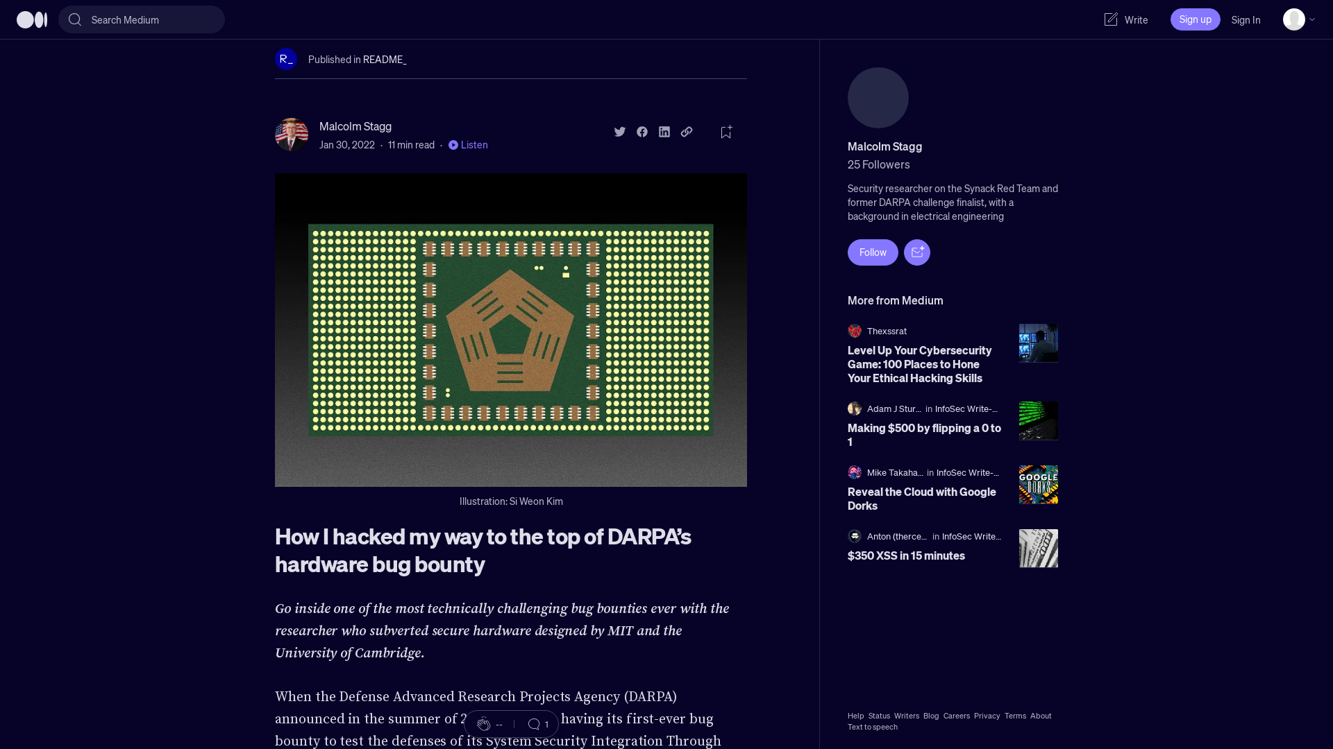The image size is (1333, 749).
Task: Open the $350 XSS article thumbnail
Action: [1039, 549]
